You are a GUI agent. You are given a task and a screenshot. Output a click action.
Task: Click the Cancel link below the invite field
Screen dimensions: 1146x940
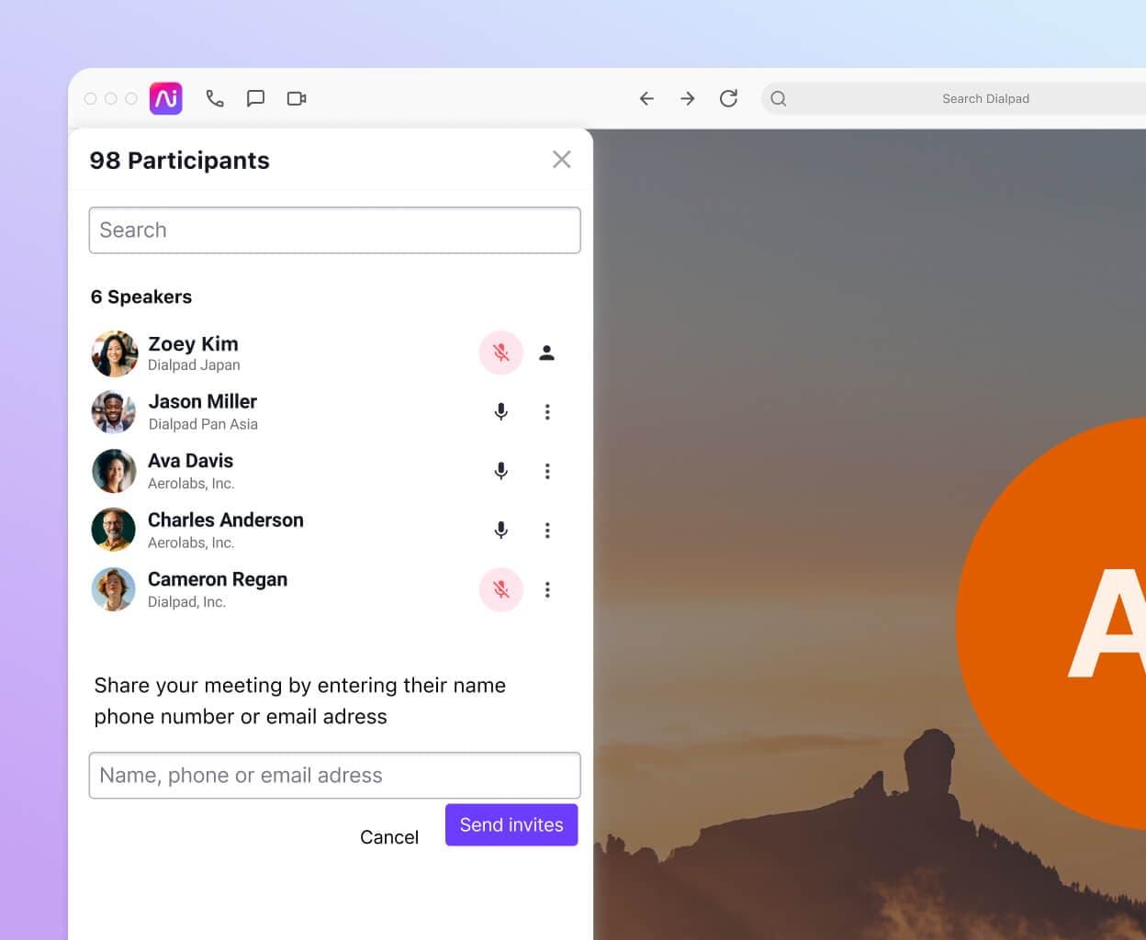[x=389, y=836]
